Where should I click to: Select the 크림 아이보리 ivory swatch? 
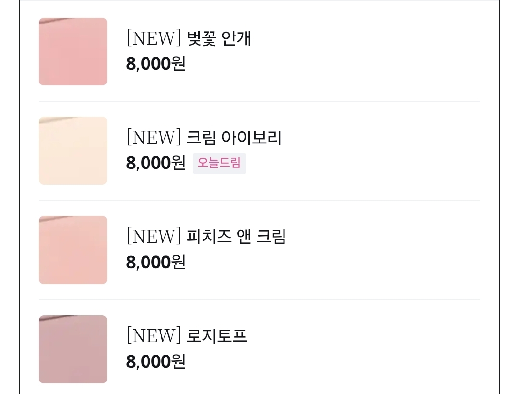pos(73,151)
